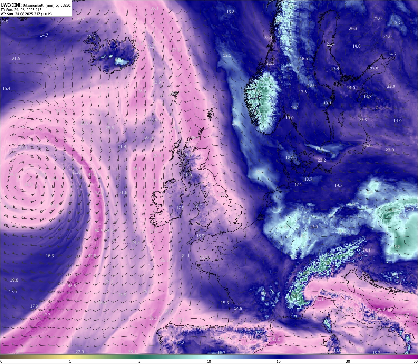Click the UWC/DINI title line
418x364 pixels.
[x=36, y=5]
